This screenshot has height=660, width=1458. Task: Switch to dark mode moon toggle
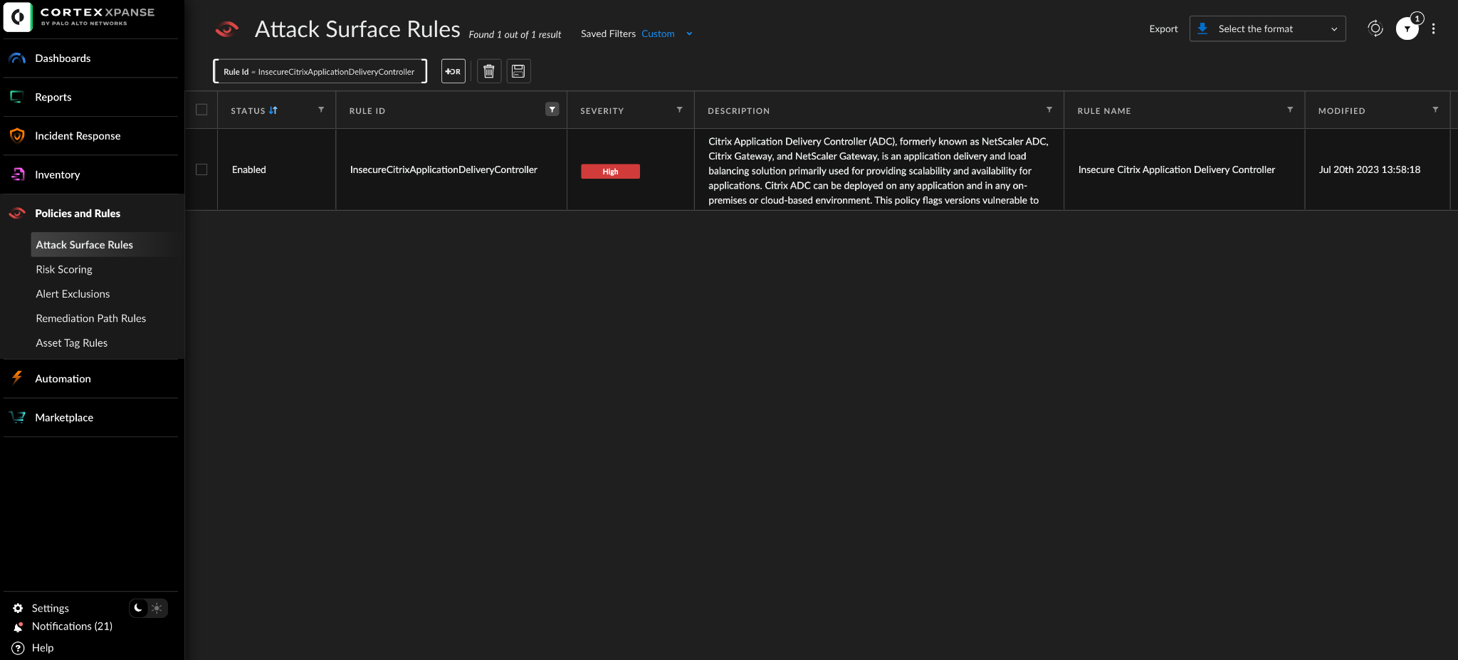tap(139, 608)
